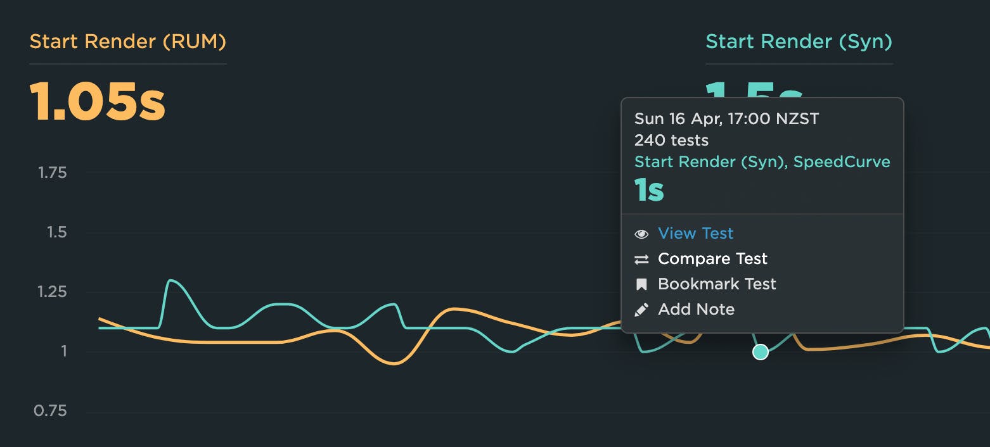The image size is (990, 447).
Task: Click the bookmark icon in the tooltip
Action: tap(641, 284)
